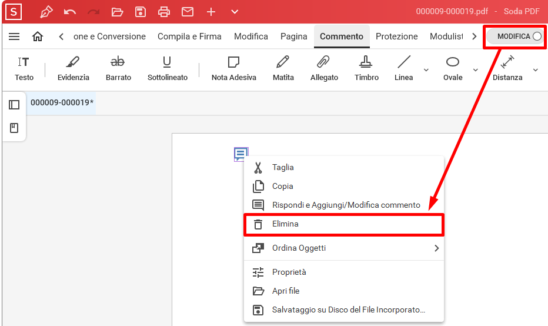Select the 000009-000019* document tab
This screenshot has height=326, width=548.
point(62,102)
